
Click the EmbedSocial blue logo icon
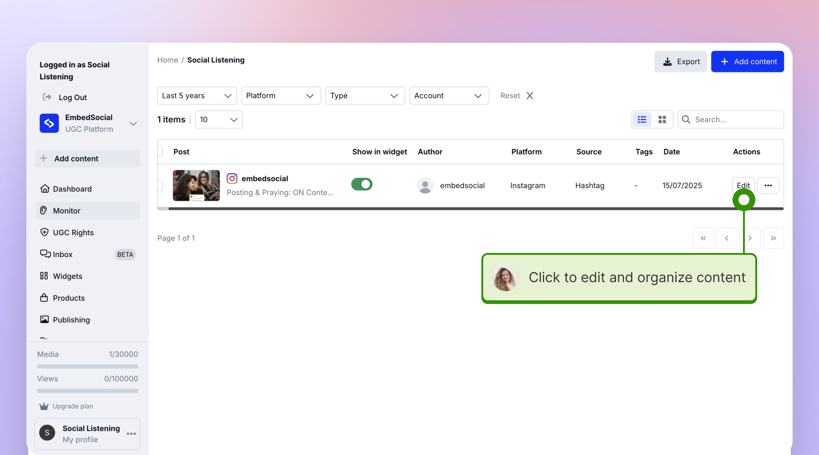click(x=49, y=123)
